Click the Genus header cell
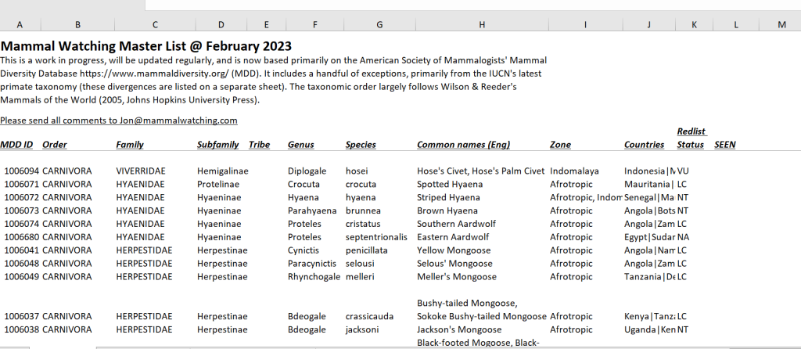This screenshot has height=349, width=801. pyautogui.click(x=301, y=145)
